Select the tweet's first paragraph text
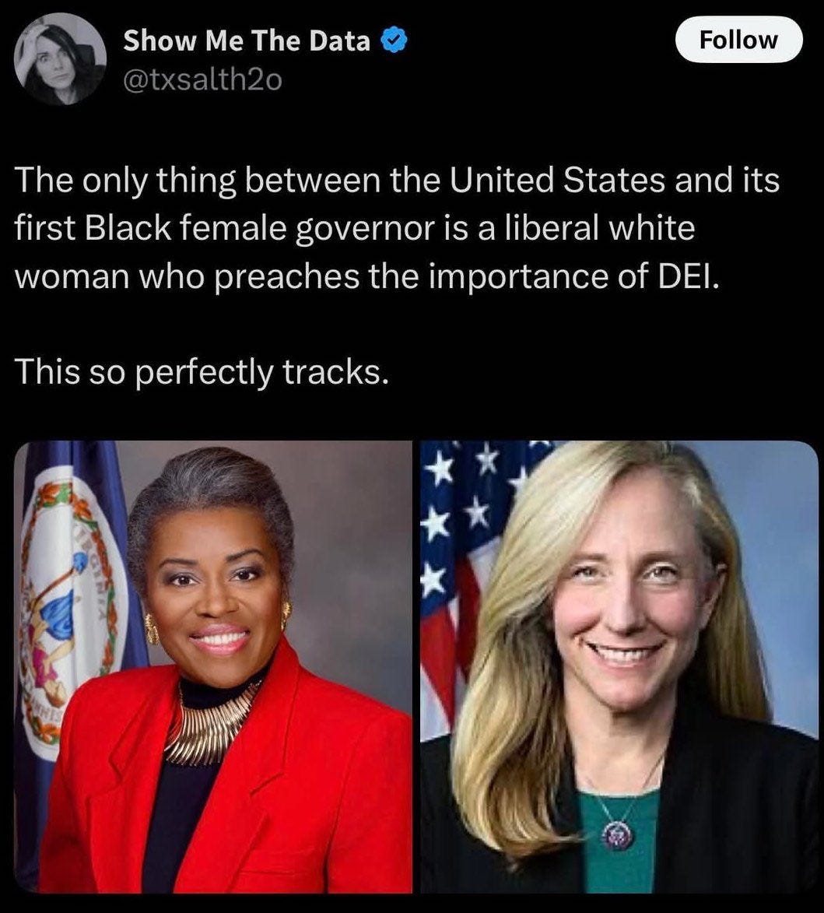 (396, 228)
